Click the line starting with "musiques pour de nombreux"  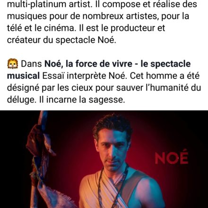pos(98,16)
